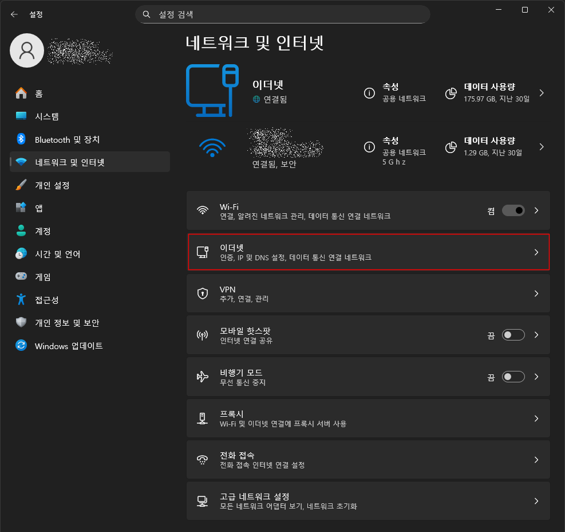Open 프록시 server settings row
The width and height of the screenshot is (565, 532).
tap(368, 418)
